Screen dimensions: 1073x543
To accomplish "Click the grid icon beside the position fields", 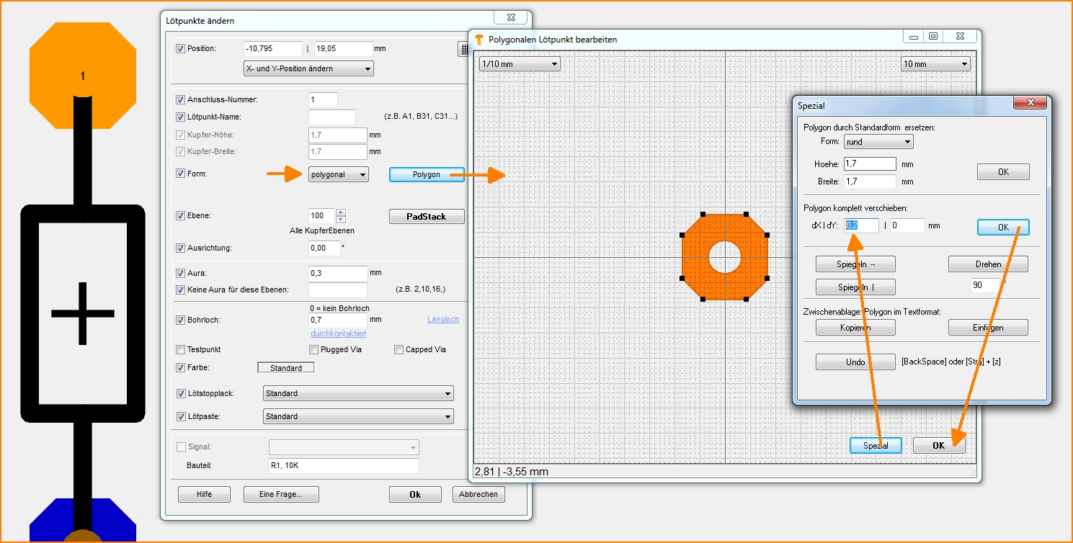I will tap(464, 49).
